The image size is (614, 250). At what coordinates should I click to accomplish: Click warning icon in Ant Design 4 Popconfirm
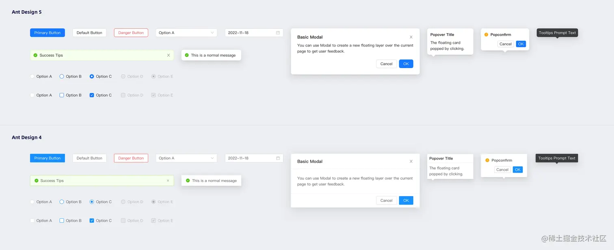487,160
